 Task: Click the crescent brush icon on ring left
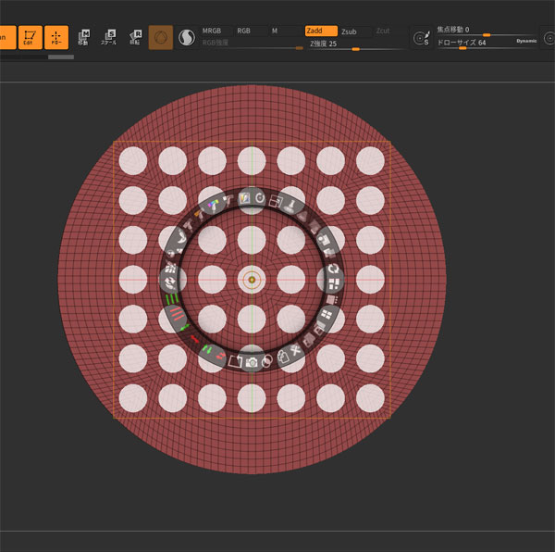click(181, 236)
